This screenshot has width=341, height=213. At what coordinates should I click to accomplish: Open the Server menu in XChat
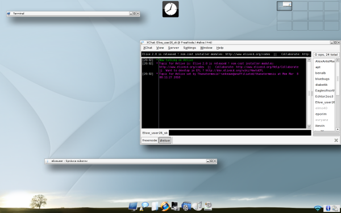click(x=173, y=48)
